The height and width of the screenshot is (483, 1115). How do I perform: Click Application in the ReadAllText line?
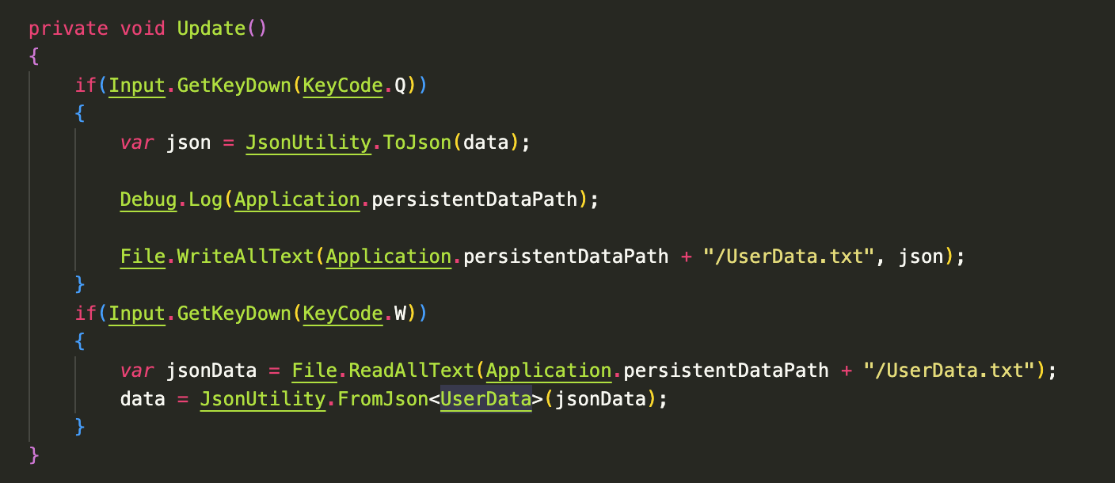pyautogui.click(x=549, y=371)
